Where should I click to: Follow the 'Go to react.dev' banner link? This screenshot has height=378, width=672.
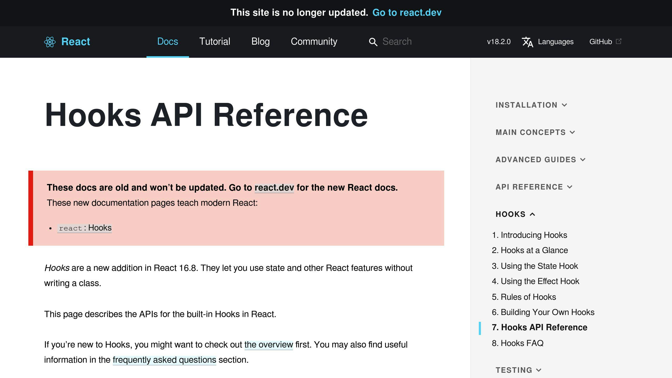click(407, 13)
